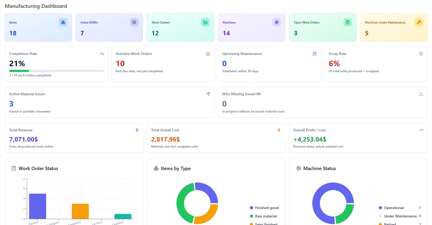Click the WOs Missing Issued MI triangle icon
This screenshot has width=432, height=225.
click(x=421, y=94)
